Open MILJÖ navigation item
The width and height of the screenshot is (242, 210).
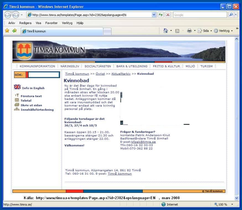click(190, 66)
